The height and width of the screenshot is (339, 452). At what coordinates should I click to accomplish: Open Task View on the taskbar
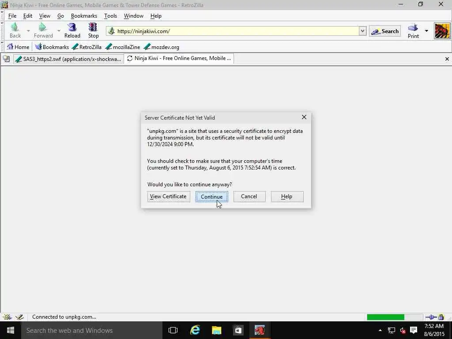173,330
